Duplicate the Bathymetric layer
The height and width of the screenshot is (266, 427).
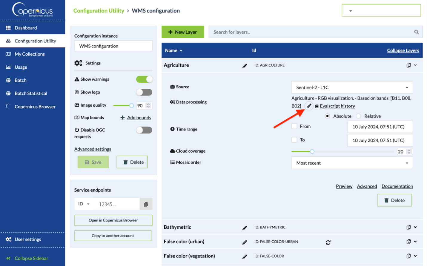[x=408, y=227]
